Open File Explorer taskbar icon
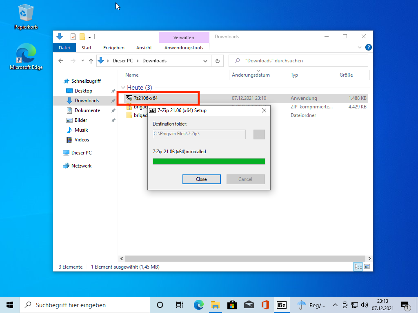Screen dimensions: 418x313 click(x=215, y=305)
